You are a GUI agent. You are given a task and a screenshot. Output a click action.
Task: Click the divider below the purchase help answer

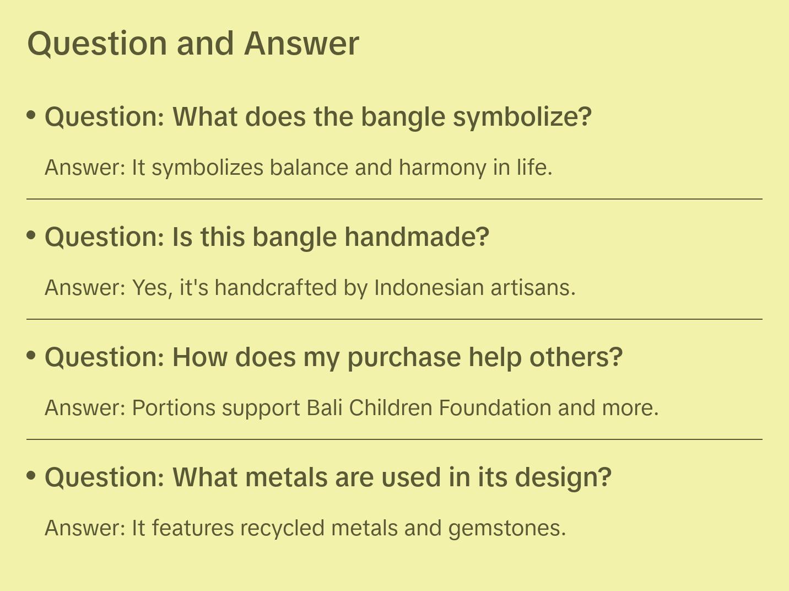click(x=394, y=439)
